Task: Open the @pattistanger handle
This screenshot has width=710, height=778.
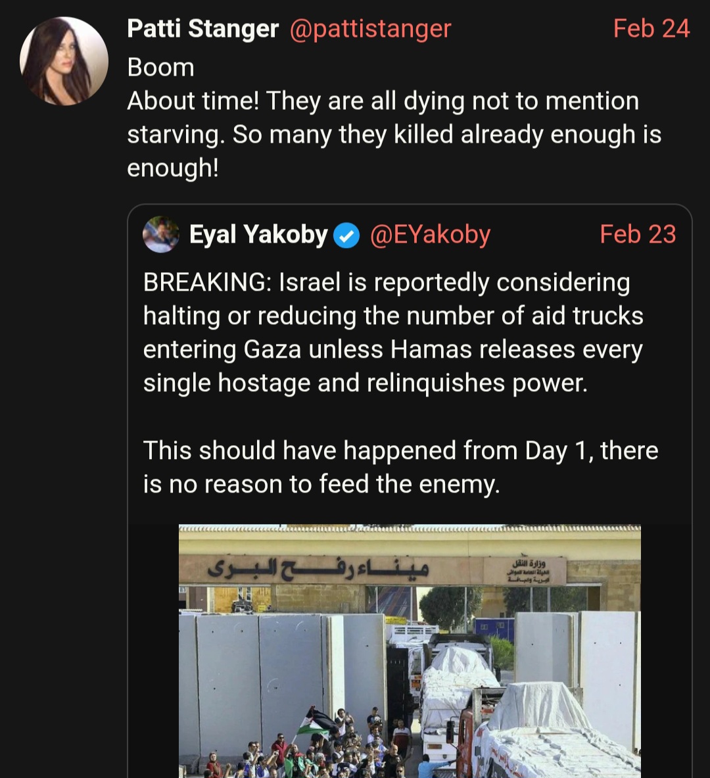Action: pos(370,29)
